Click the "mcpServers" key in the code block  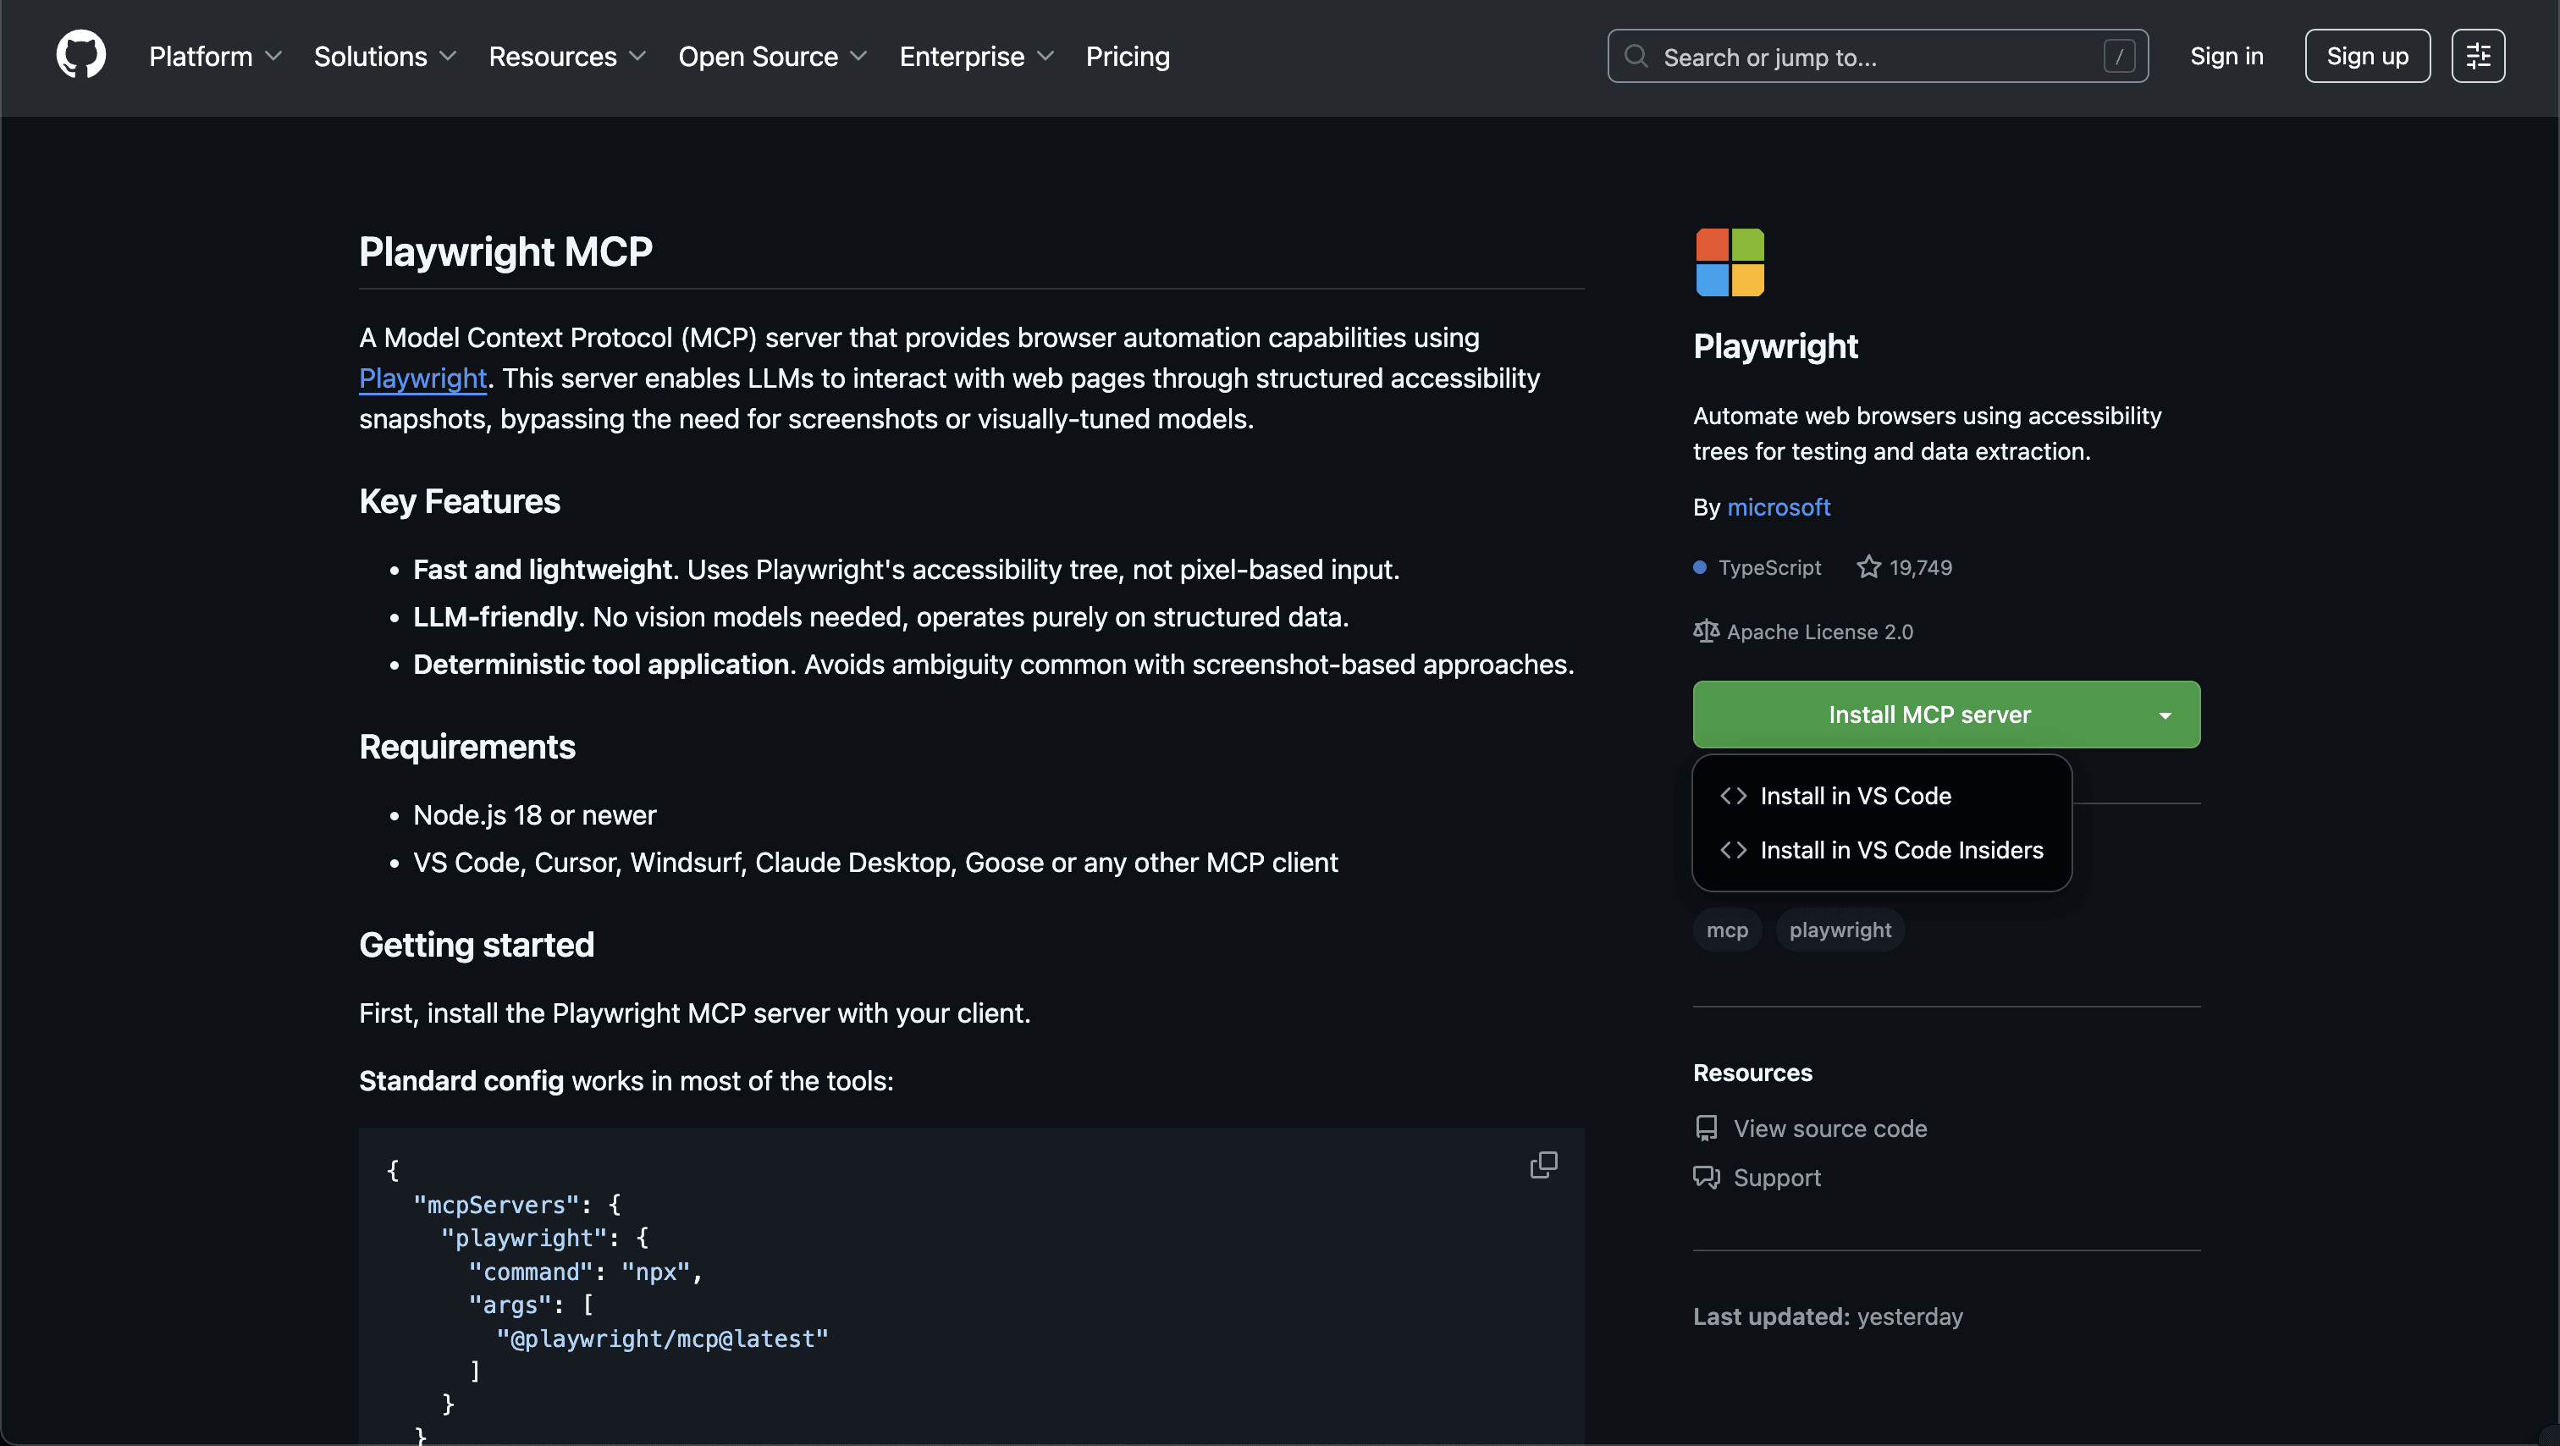[496, 1206]
